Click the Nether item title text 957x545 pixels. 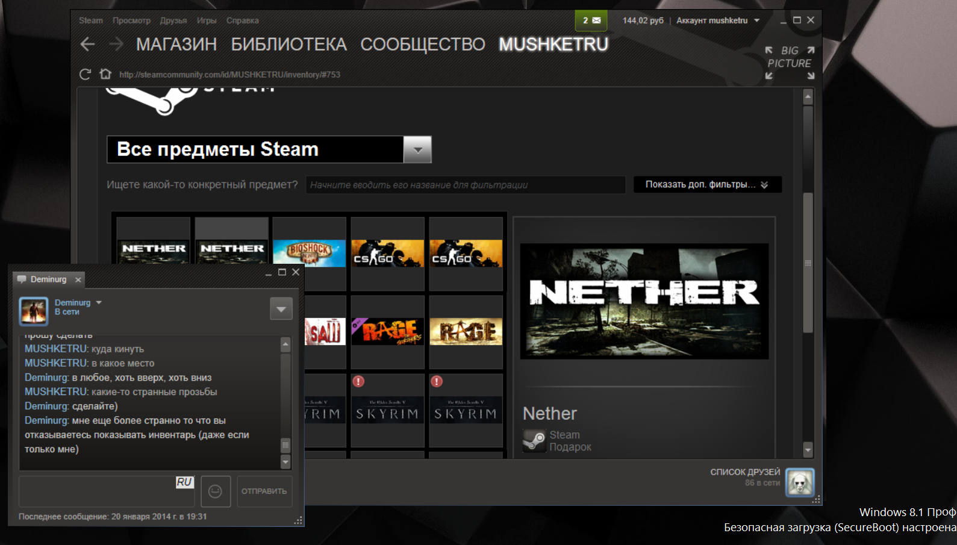(x=550, y=414)
